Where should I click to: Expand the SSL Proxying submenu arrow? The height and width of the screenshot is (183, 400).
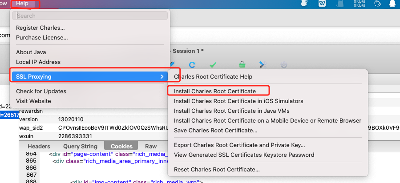click(162, 76)
